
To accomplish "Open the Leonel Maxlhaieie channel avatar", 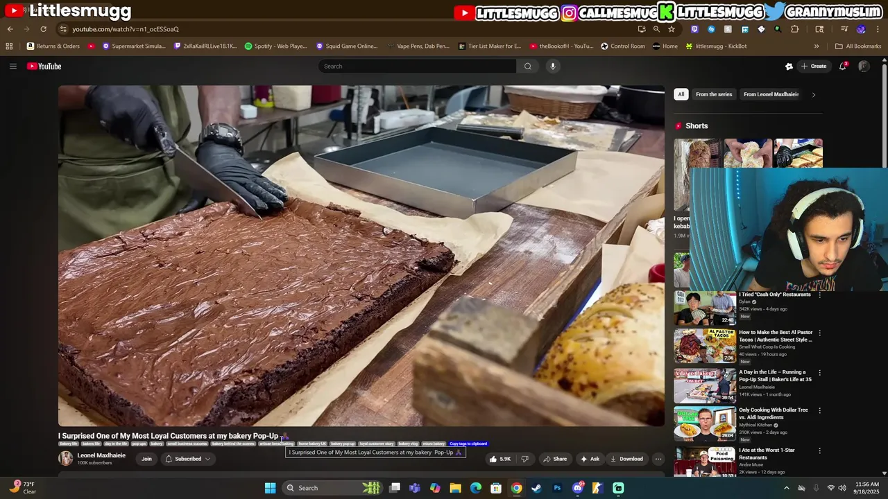I will 65,459.
